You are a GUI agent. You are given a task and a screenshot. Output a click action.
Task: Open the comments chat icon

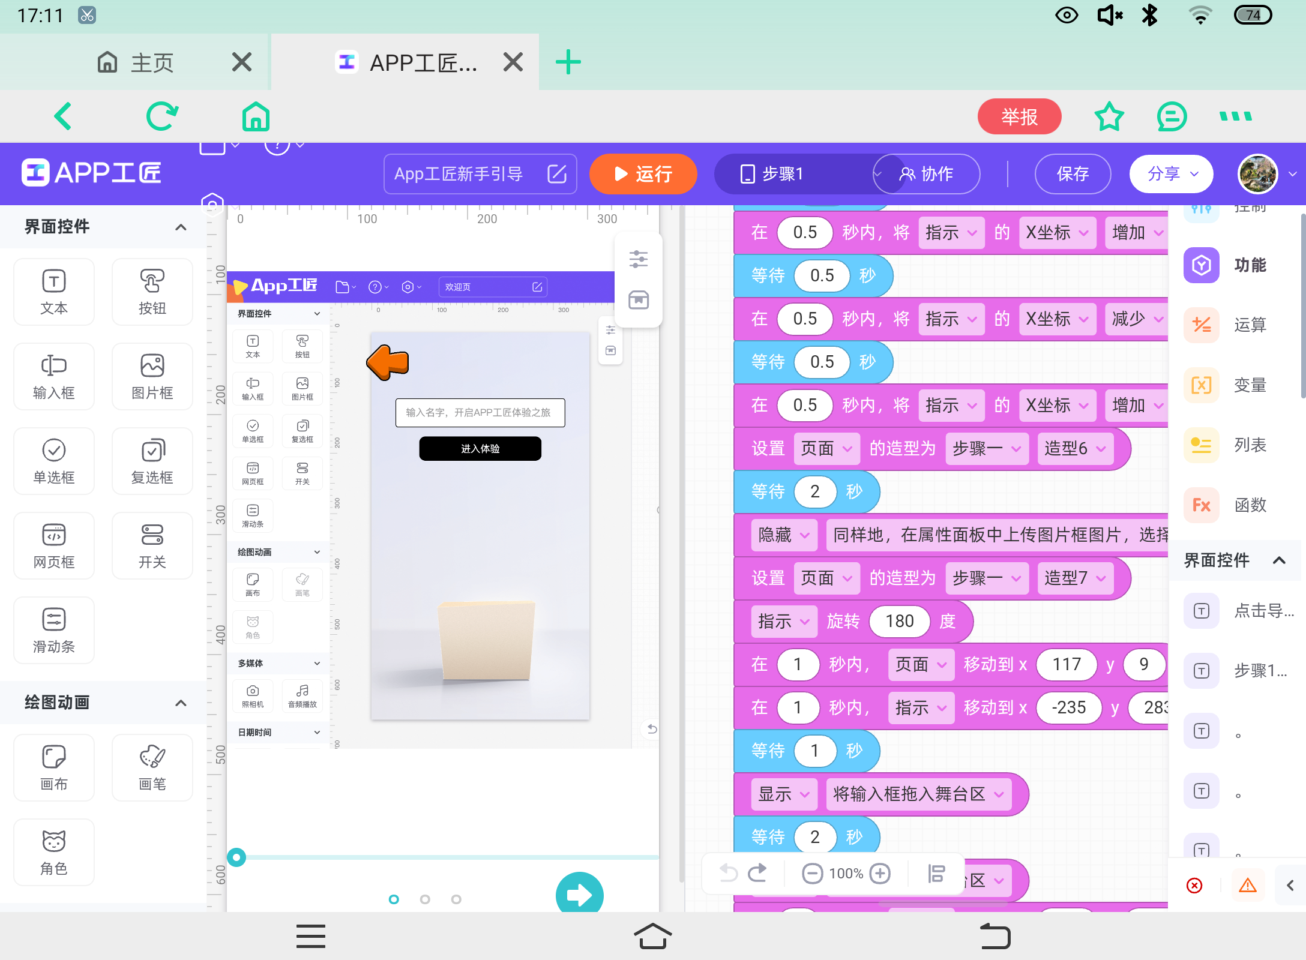(x=1172, y=116)
